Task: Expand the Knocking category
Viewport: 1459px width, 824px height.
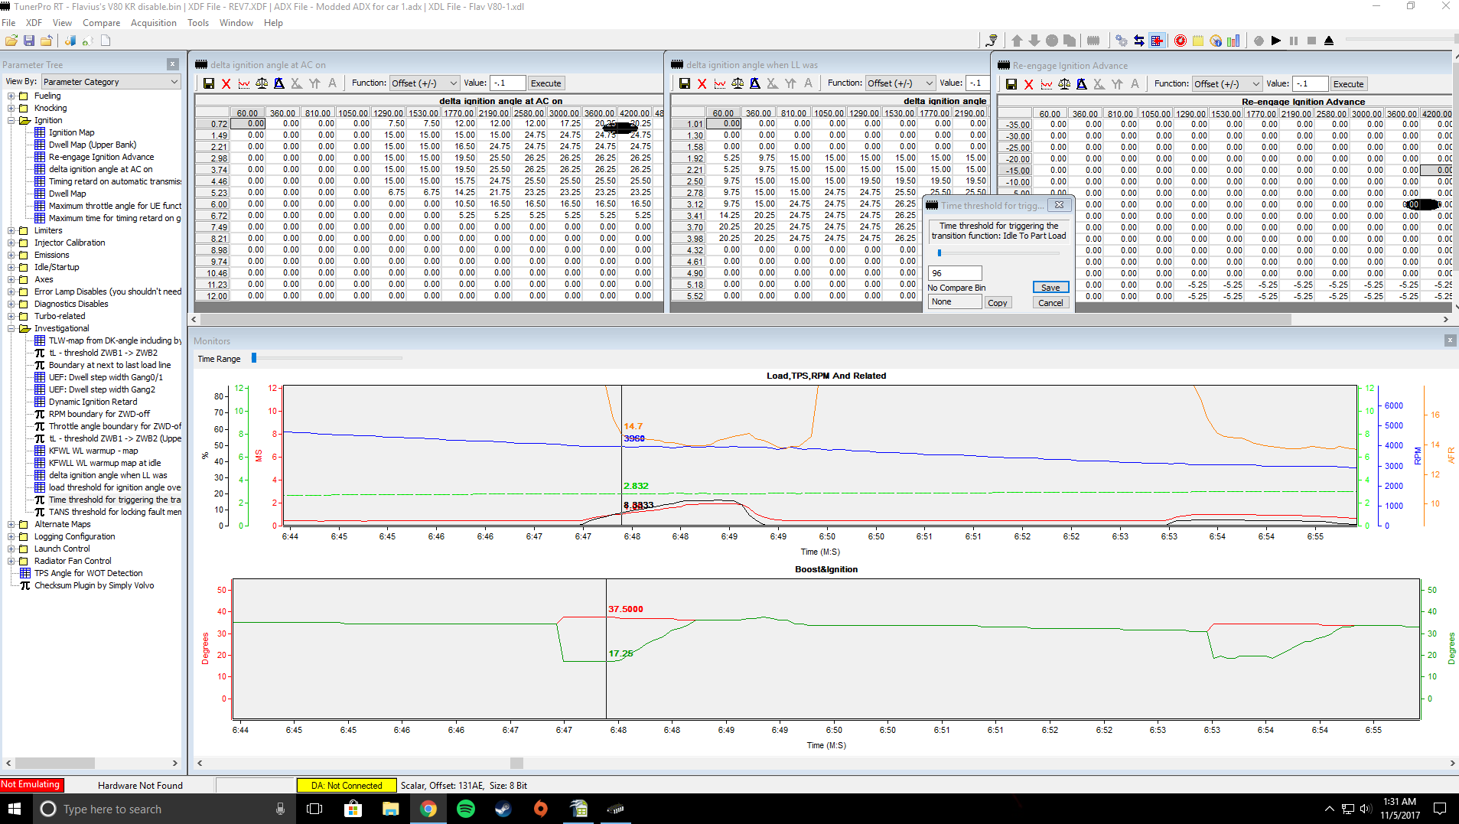Action: [11, 109]
